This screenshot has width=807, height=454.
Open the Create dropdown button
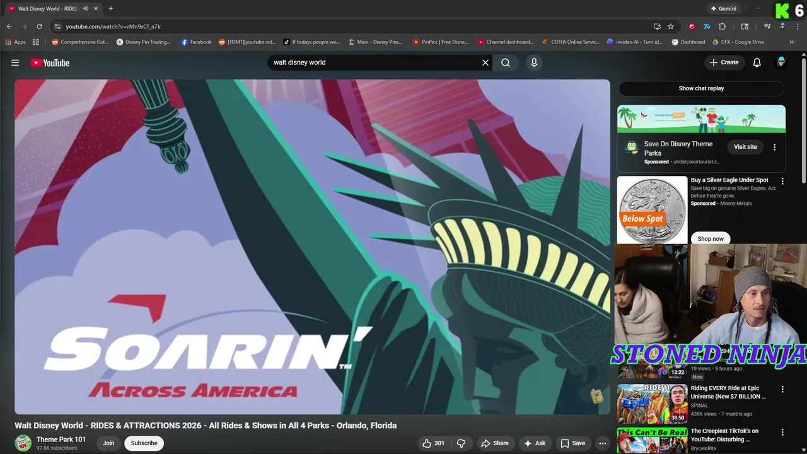coord(724,62)
